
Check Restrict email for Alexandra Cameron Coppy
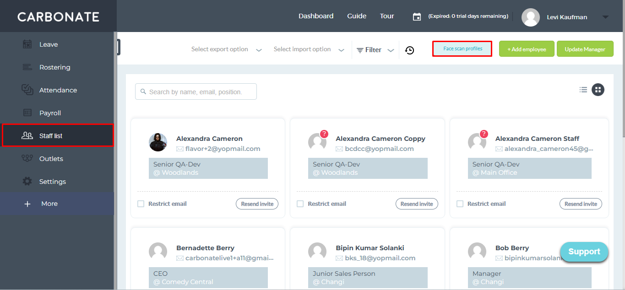[300, 204]
